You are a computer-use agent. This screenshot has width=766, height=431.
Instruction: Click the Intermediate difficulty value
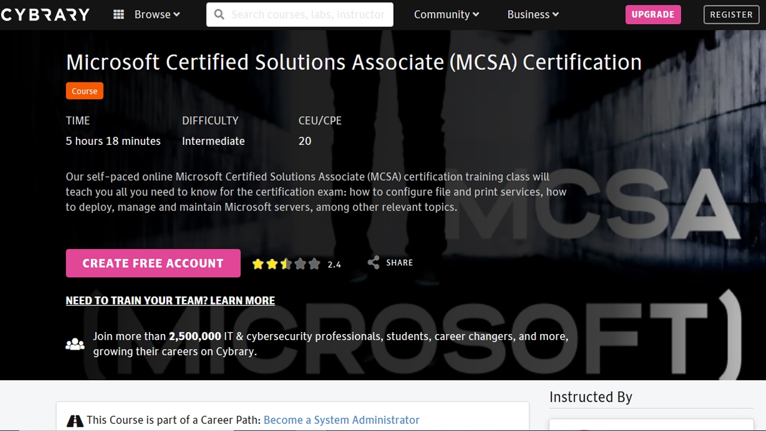214,141
